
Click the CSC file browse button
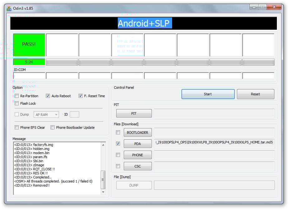pos(137,166)
